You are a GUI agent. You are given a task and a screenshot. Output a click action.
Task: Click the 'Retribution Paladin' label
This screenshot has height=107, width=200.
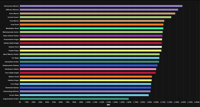tap(12, 69)
